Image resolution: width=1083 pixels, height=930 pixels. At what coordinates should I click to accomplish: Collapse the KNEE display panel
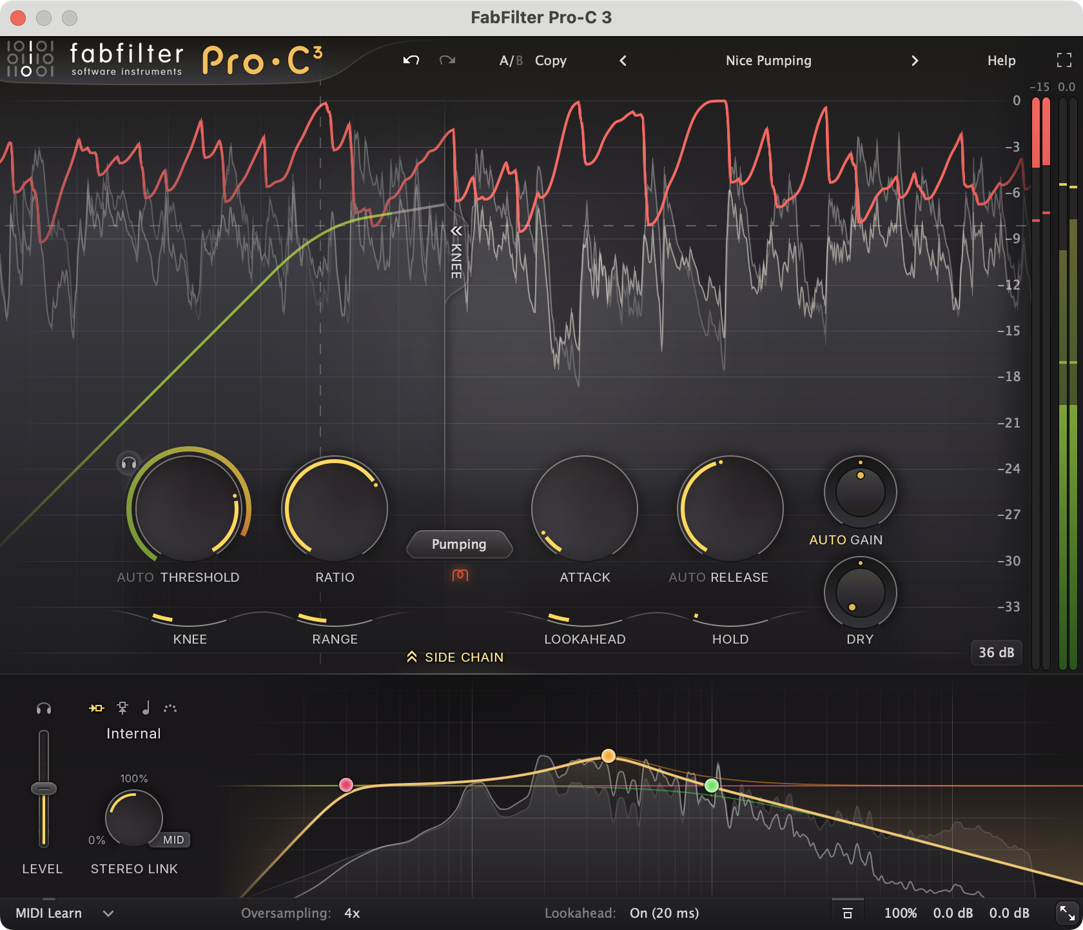click(x=456, y=231)
